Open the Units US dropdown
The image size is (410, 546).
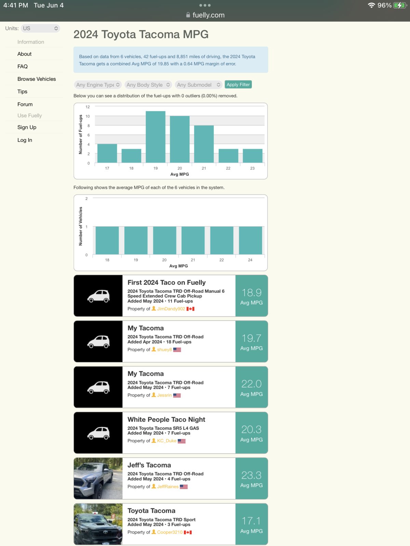[40, 28]
